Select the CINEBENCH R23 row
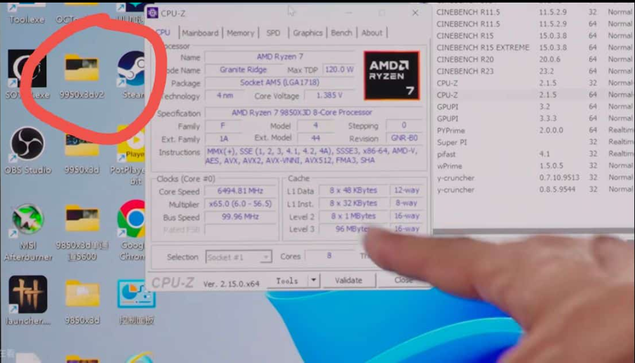 pyautogui.click(x=465, y=71)
